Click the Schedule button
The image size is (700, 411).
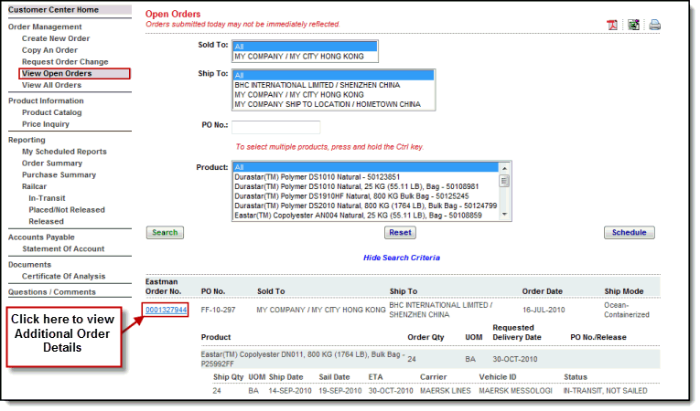coord(629,233)
